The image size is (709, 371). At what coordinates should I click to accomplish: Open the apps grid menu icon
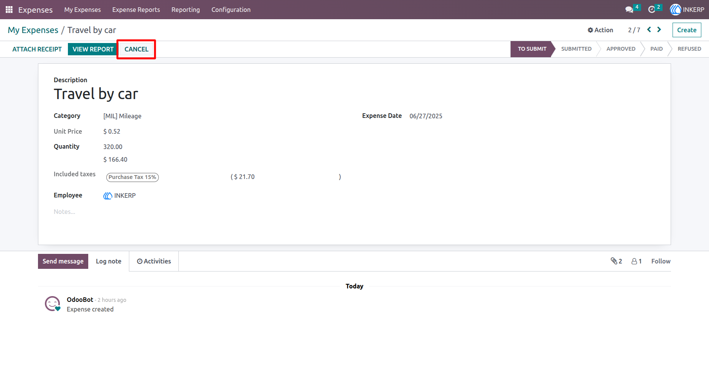(9, 10)
